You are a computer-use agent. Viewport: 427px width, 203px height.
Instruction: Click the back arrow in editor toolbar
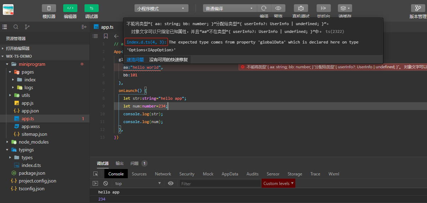[x=116, y=36]
